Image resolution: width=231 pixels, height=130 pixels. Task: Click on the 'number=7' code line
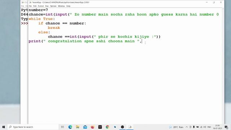38,10
